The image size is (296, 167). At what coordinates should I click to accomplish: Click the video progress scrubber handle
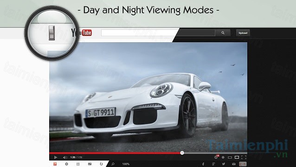tap(182, 153)
